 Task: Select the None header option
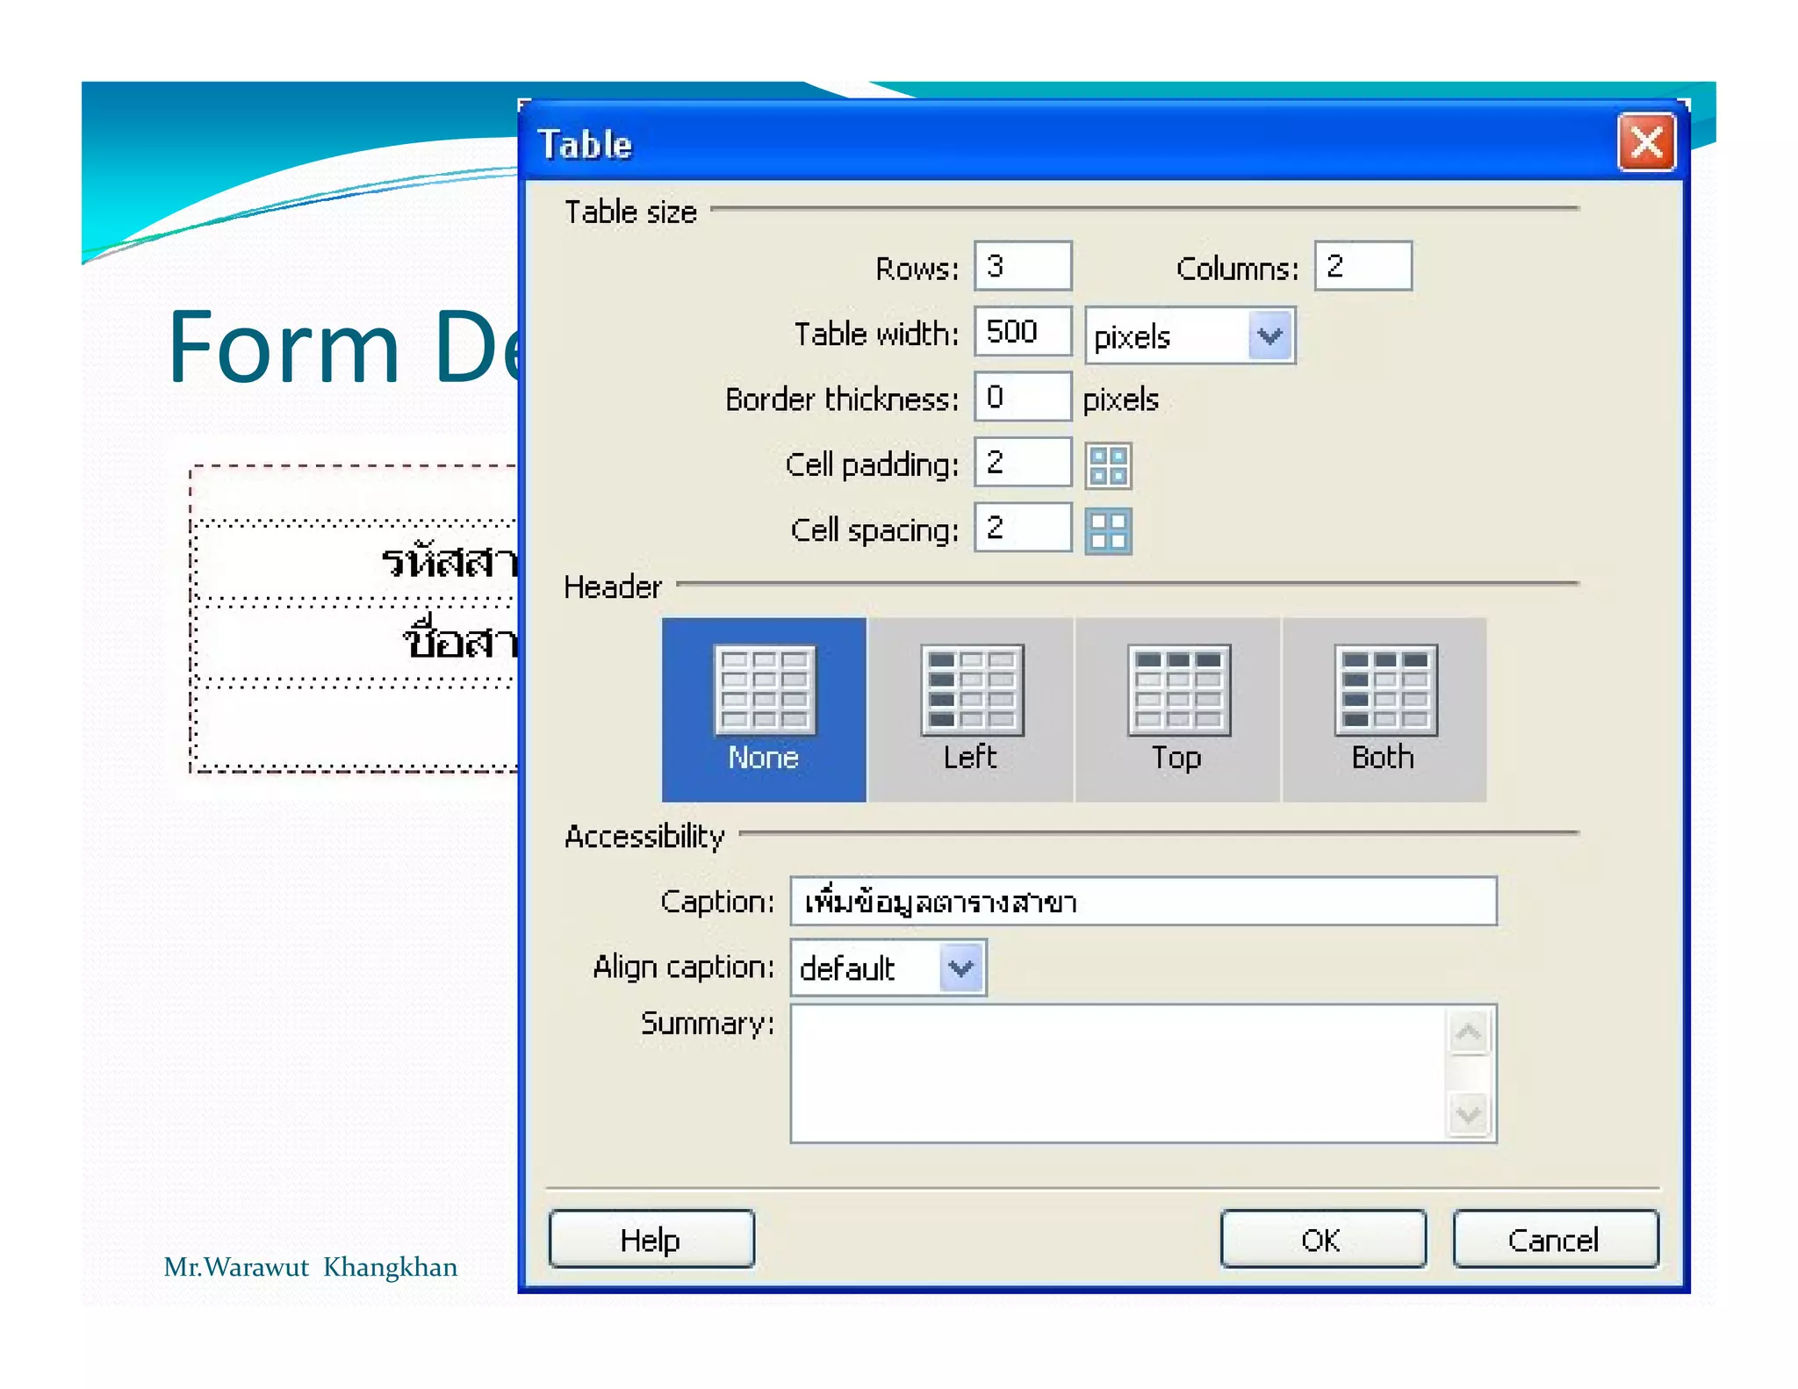764,709
